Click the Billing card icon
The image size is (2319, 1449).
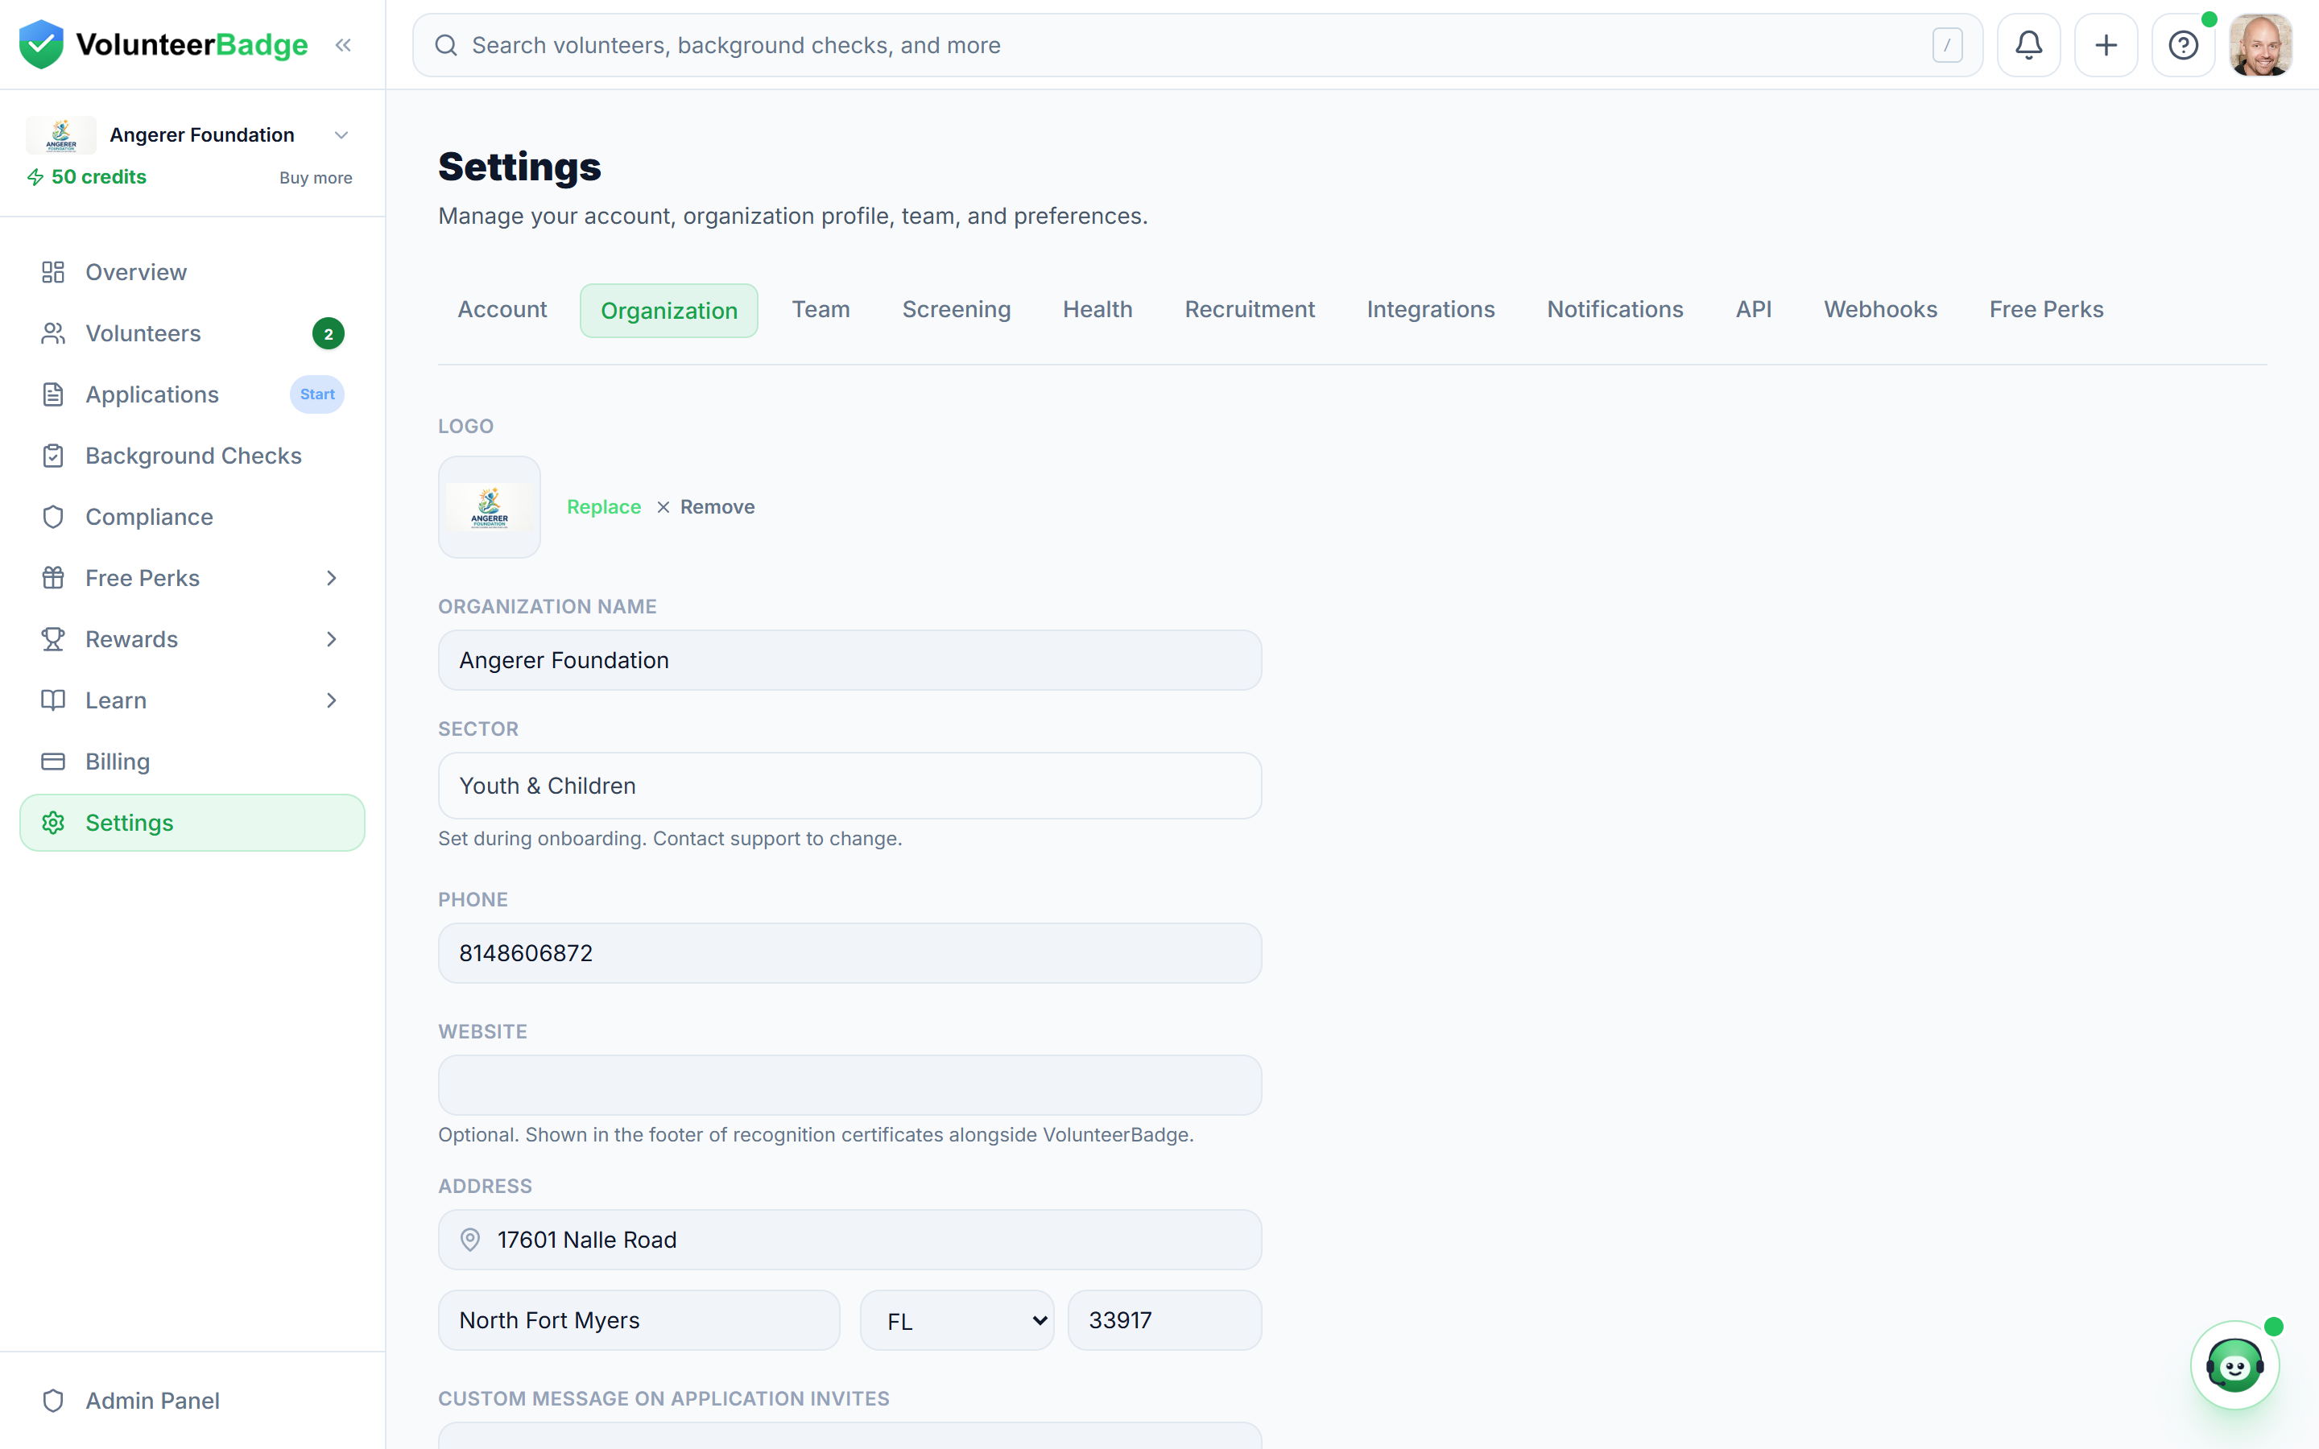[x=52, y=762]
